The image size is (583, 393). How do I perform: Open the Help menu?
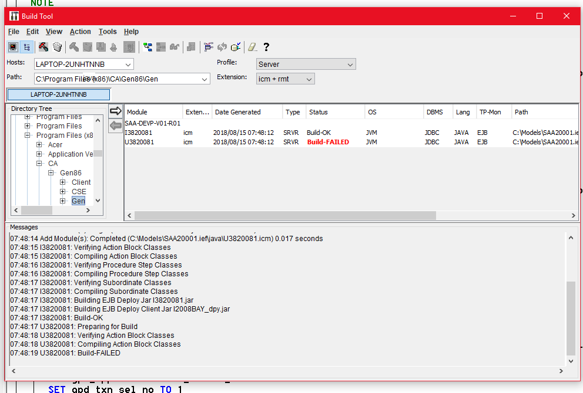[131, 32]
